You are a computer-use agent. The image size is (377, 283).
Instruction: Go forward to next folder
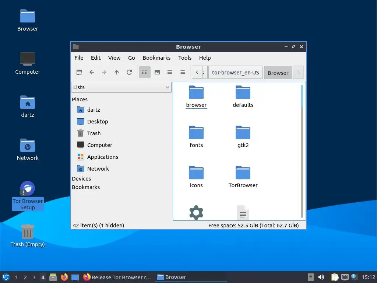(x=104, y=72)
